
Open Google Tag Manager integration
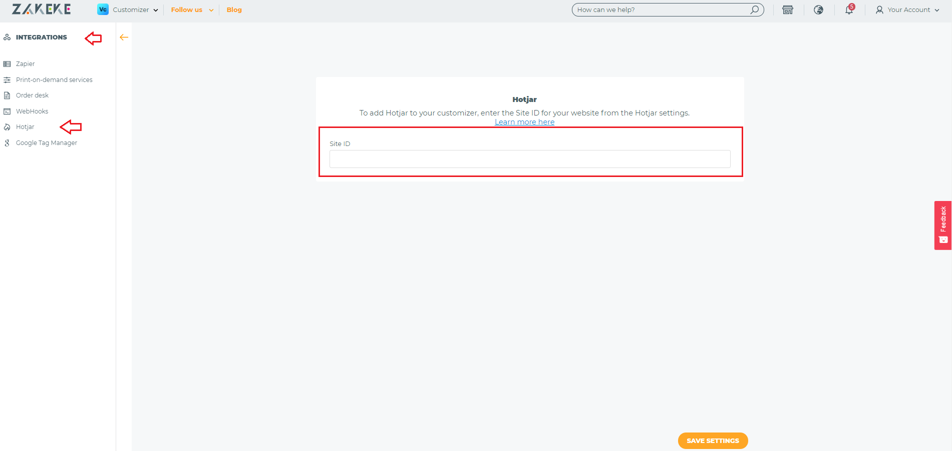click(x=47, y=143)
